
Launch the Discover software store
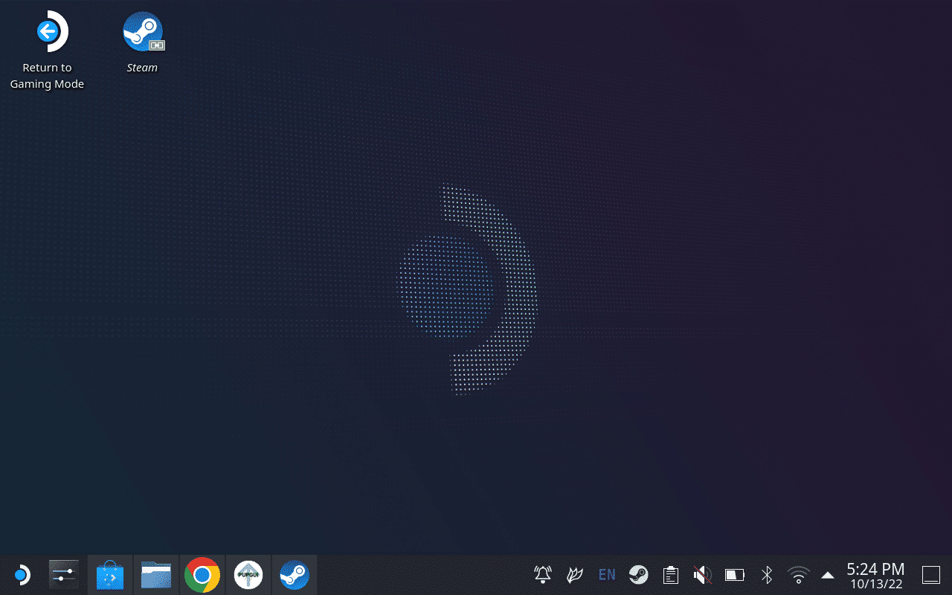(x=110, y=575)
